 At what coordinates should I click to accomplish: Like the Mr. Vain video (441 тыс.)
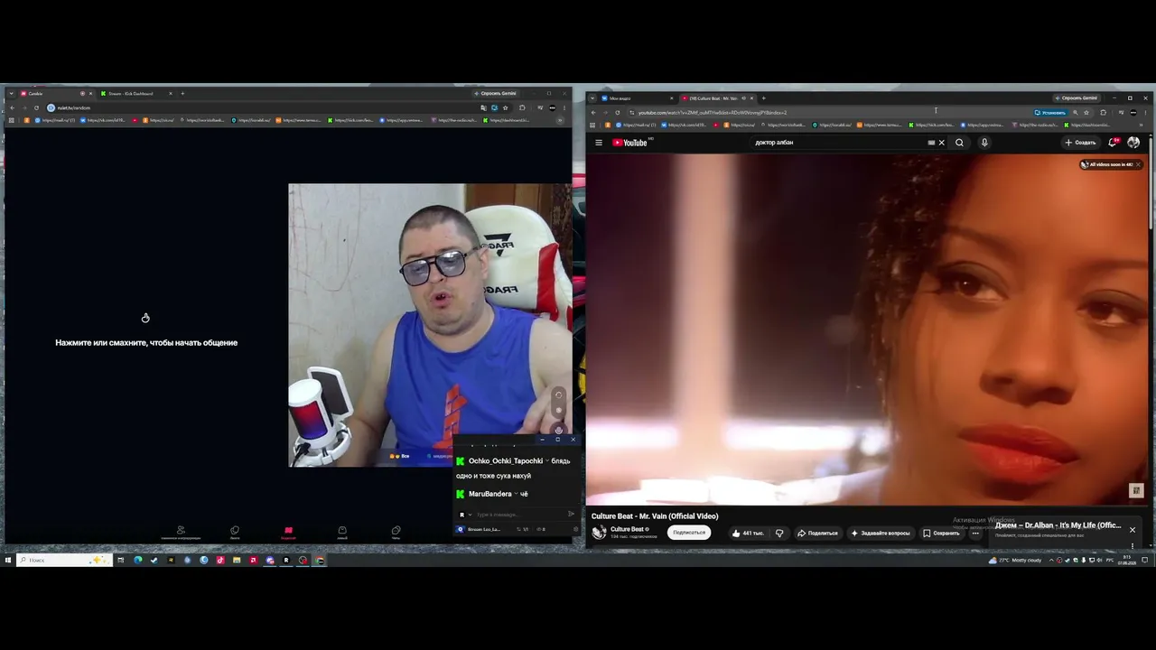[x=747, y=533]
